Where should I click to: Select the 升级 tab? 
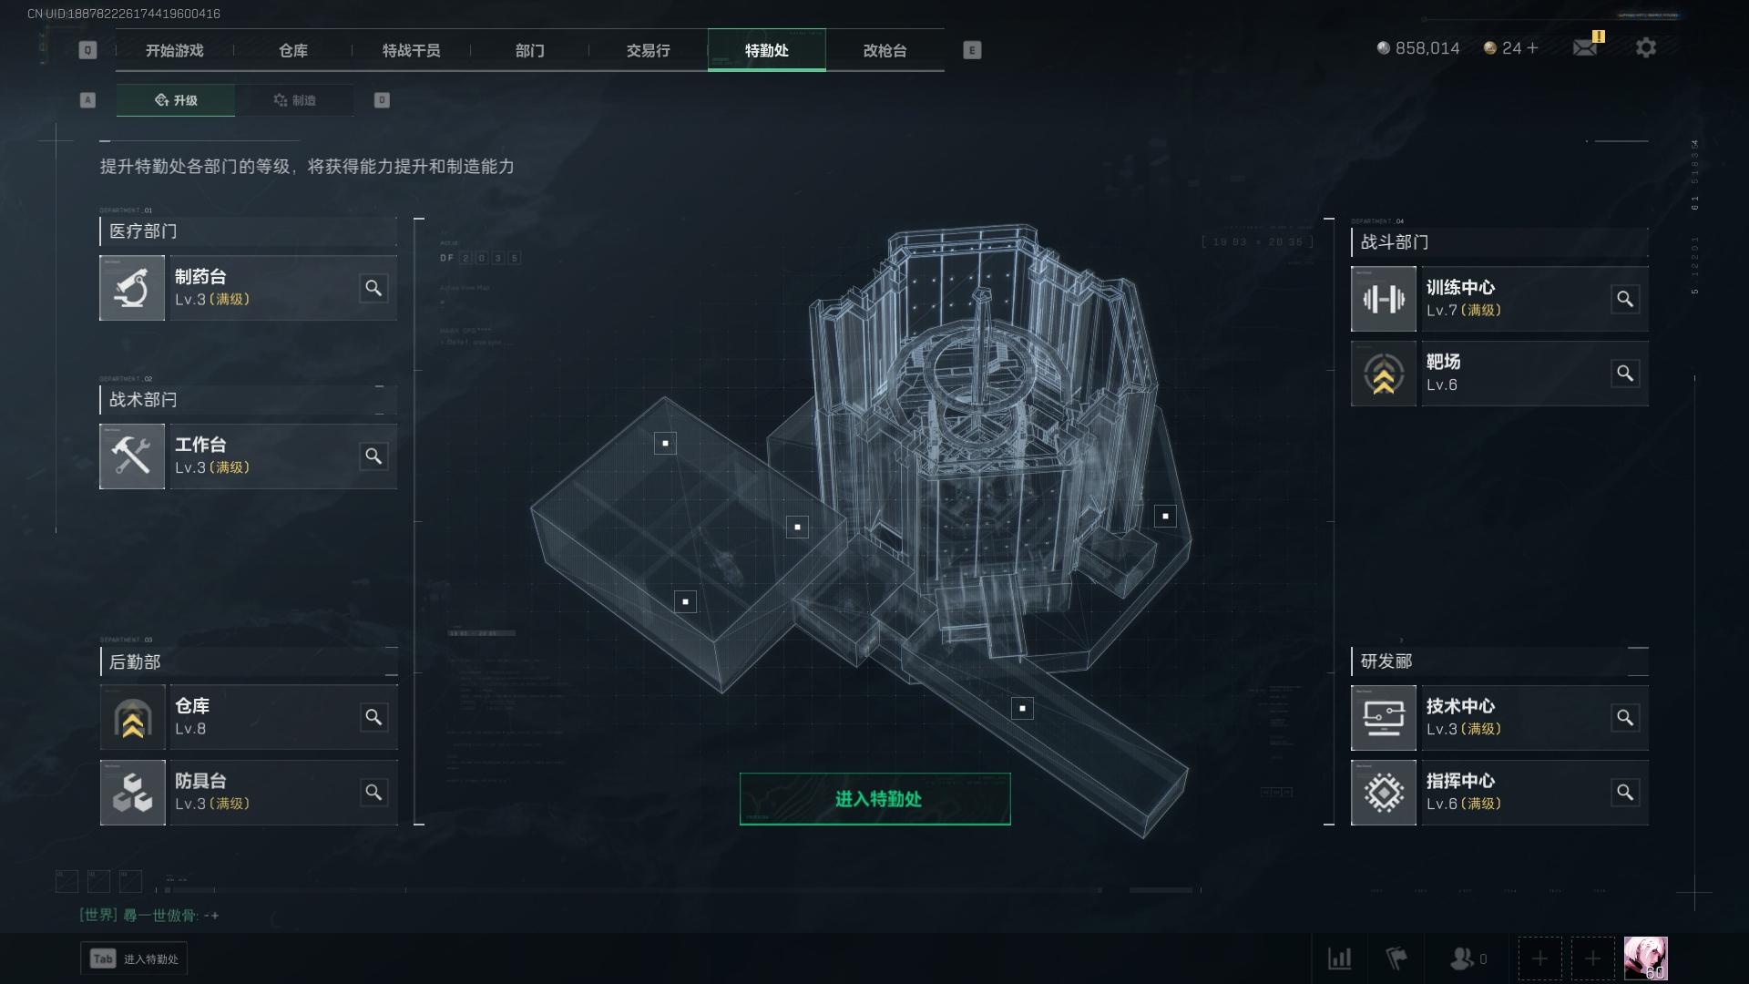(176, 100)
